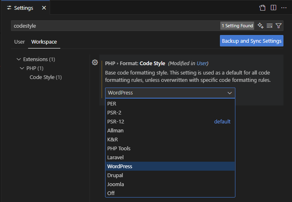
Task: Choose Allman from the style list
Action: point(170,130)
